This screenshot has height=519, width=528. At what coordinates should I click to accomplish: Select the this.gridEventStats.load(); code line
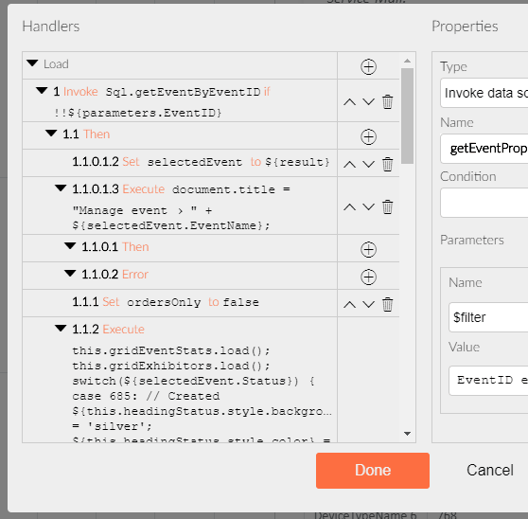click(171, 351)
